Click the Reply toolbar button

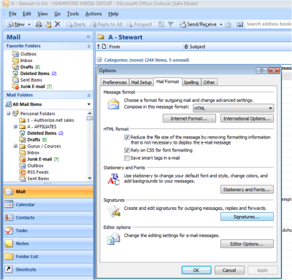tap(76, 24)
